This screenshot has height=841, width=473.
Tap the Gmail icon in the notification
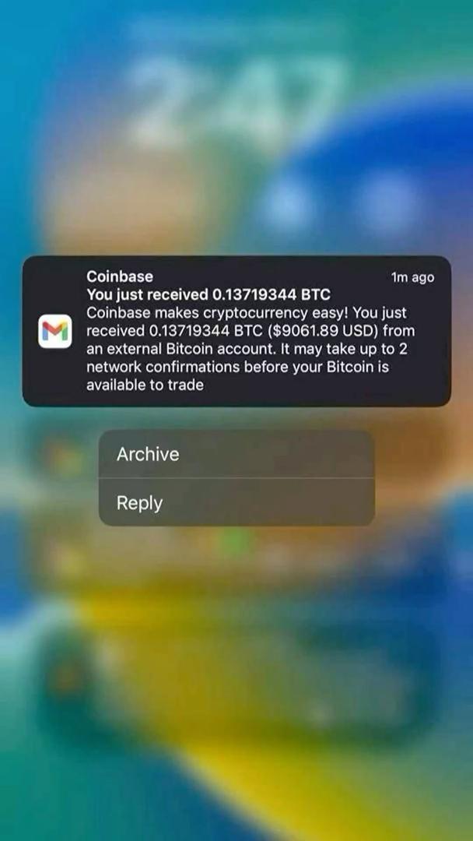click(x=54, y=331)
